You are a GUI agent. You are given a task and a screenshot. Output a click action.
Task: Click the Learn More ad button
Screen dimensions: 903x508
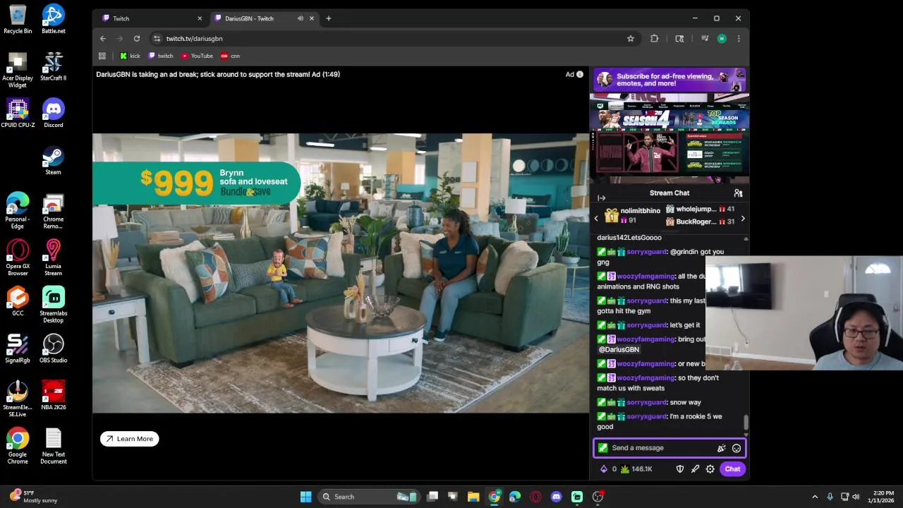coord(130,439)
